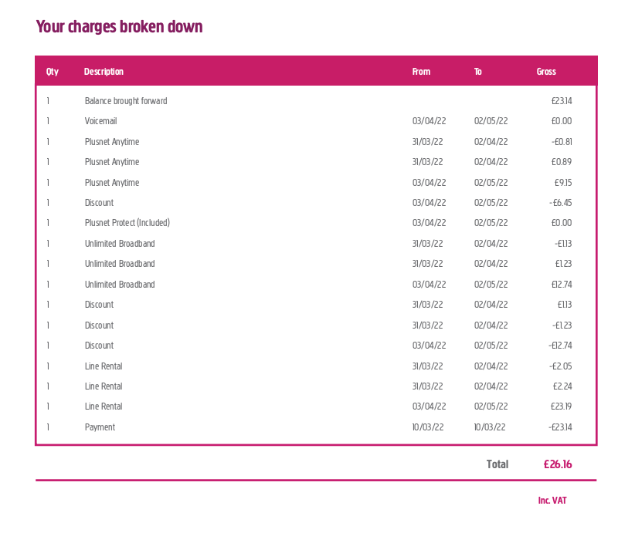Click the "Your charges broken down" heading
The image size is (618, 533).
(x=119, y=27)
